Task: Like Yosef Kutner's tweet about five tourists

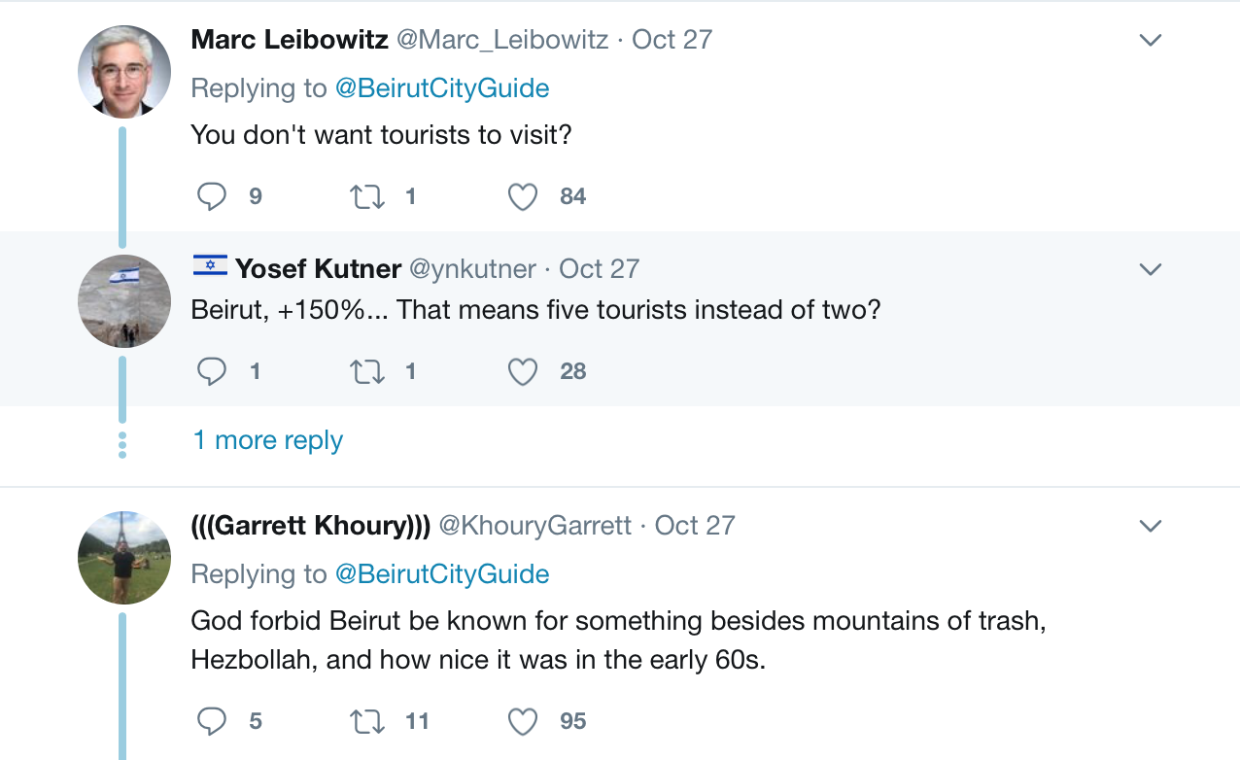Action: point(523,371)
